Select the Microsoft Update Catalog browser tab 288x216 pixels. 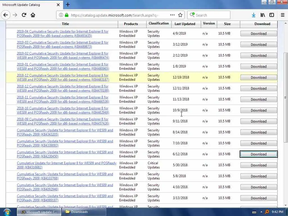tap(31, 5)
